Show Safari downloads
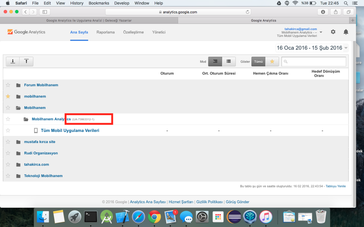This screenshot has height=227, width=364. pyautogui.click(x=323, y=12)
